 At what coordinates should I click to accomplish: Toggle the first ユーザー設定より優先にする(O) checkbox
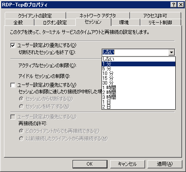13,46
